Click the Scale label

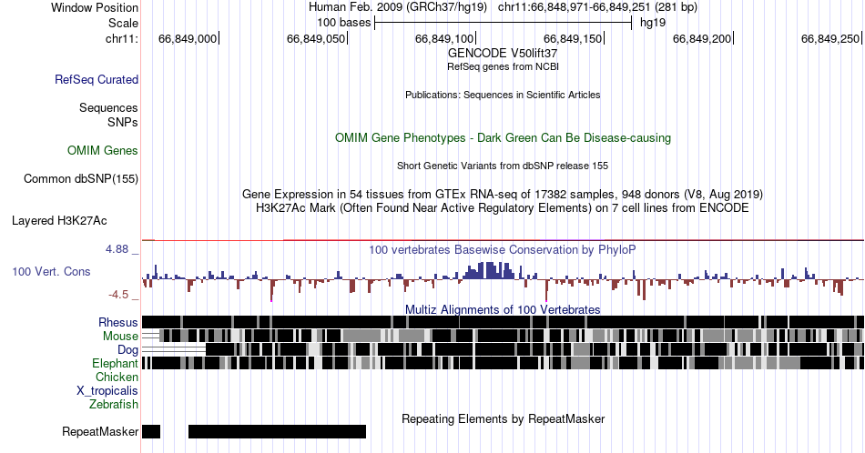point(123,23)
